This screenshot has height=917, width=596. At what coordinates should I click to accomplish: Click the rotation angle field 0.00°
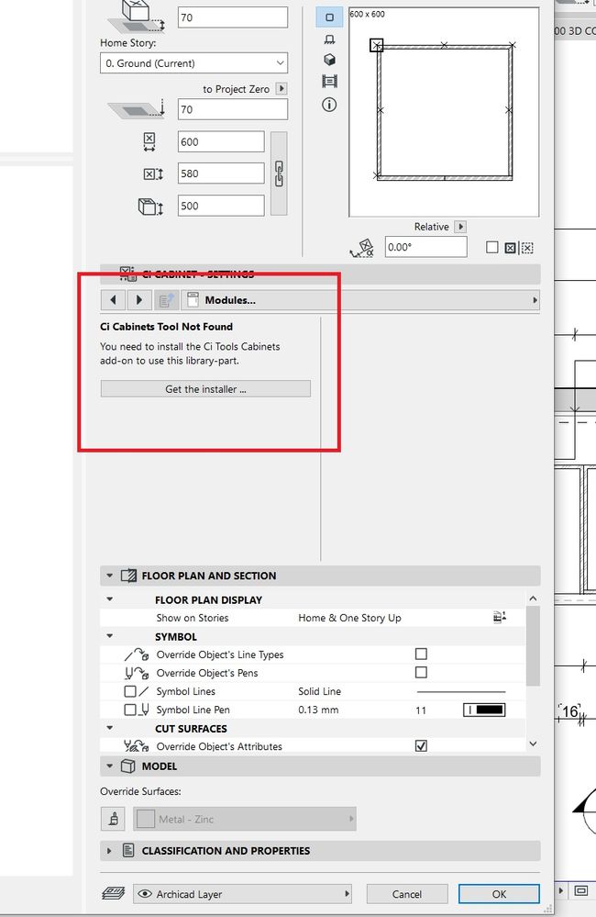426,247
